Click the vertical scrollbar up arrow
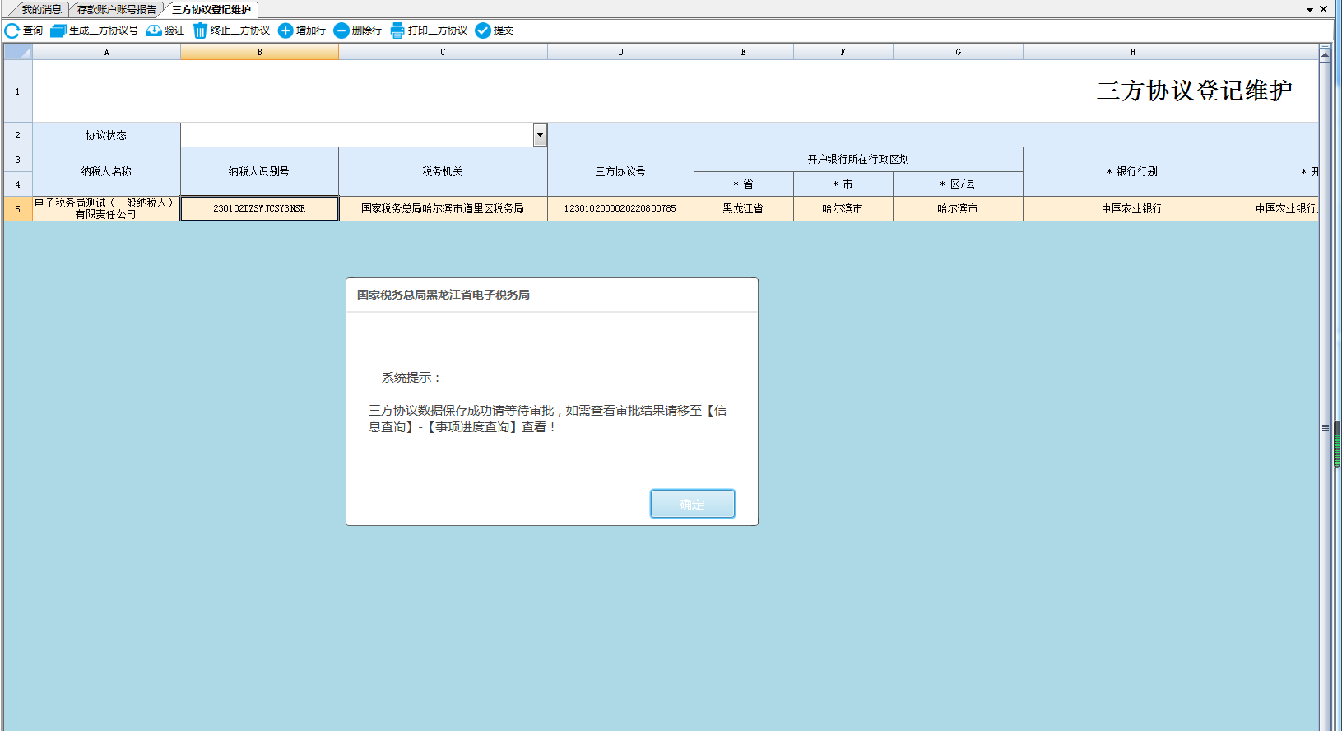Screen dimensions: 1342x731 tap(1325, 55)
